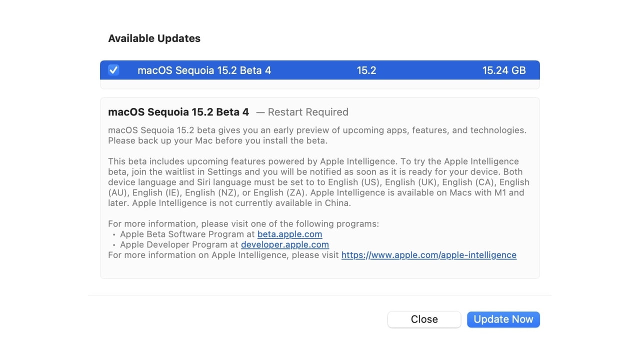
Task: Click the bold macOS Sequoia title in the description
Action: click(178, 112)
